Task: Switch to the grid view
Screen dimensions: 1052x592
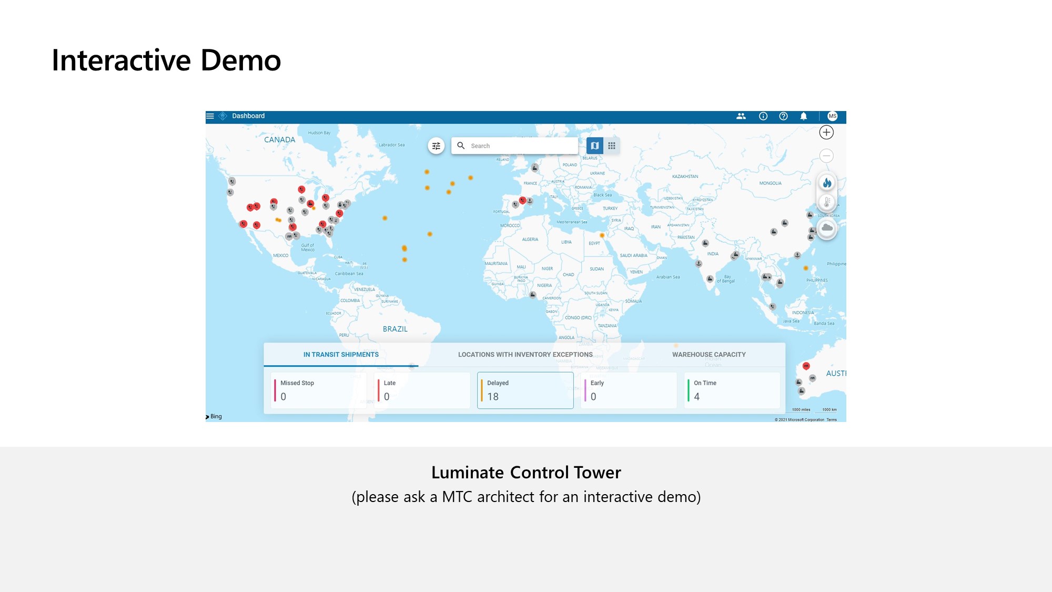Action: 612,146
